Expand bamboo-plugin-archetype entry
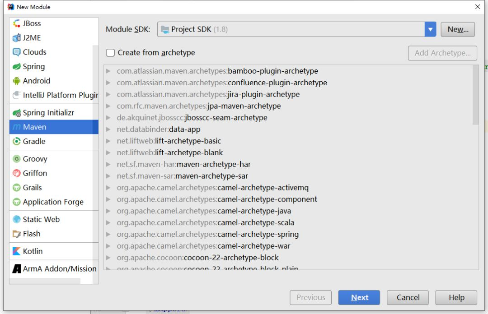The height and width of the screenshot is (314, 488). click(x=108, y=71)
